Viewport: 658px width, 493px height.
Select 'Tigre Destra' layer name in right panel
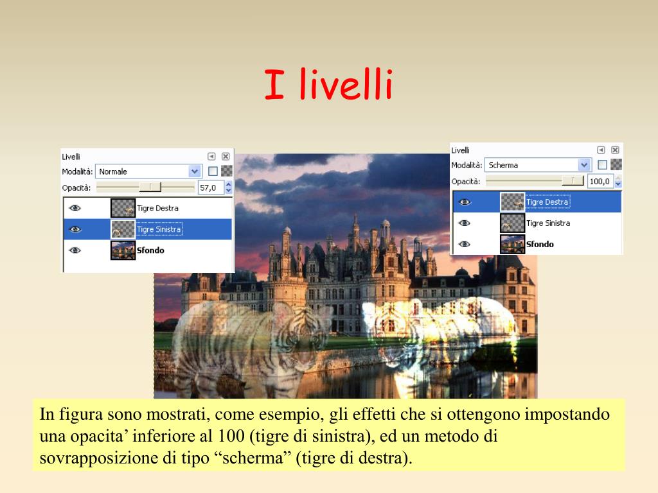coord(547,202)
